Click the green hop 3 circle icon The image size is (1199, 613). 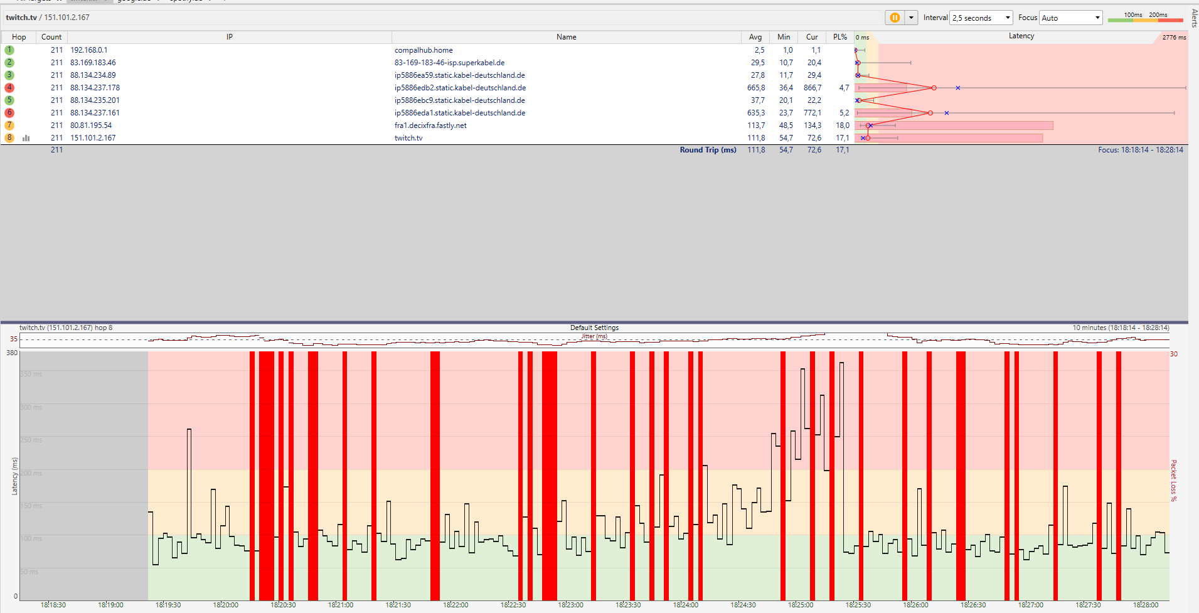(9, 75)
